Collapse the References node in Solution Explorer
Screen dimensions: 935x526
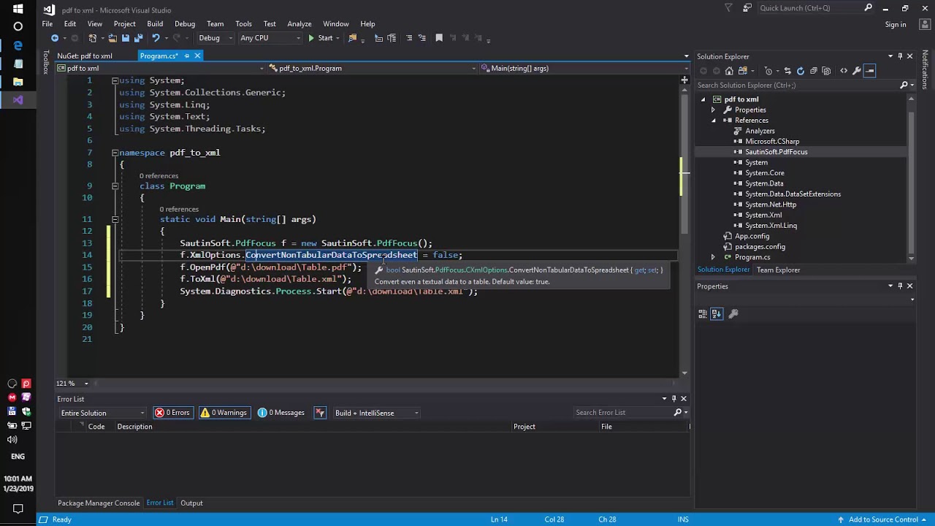point(713,121)
